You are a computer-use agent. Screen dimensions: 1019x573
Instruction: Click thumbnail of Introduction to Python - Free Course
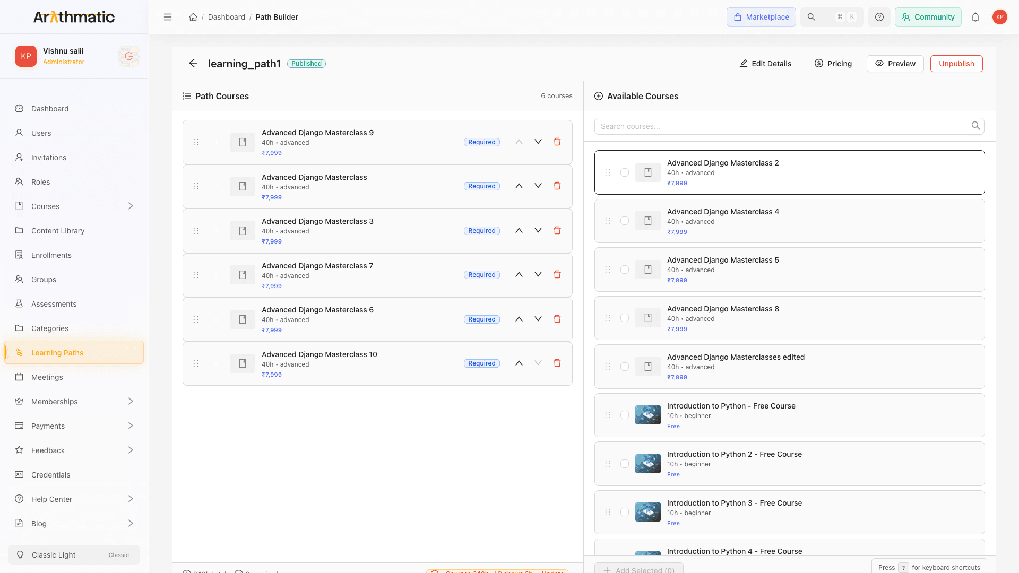(x=648, y=415)
